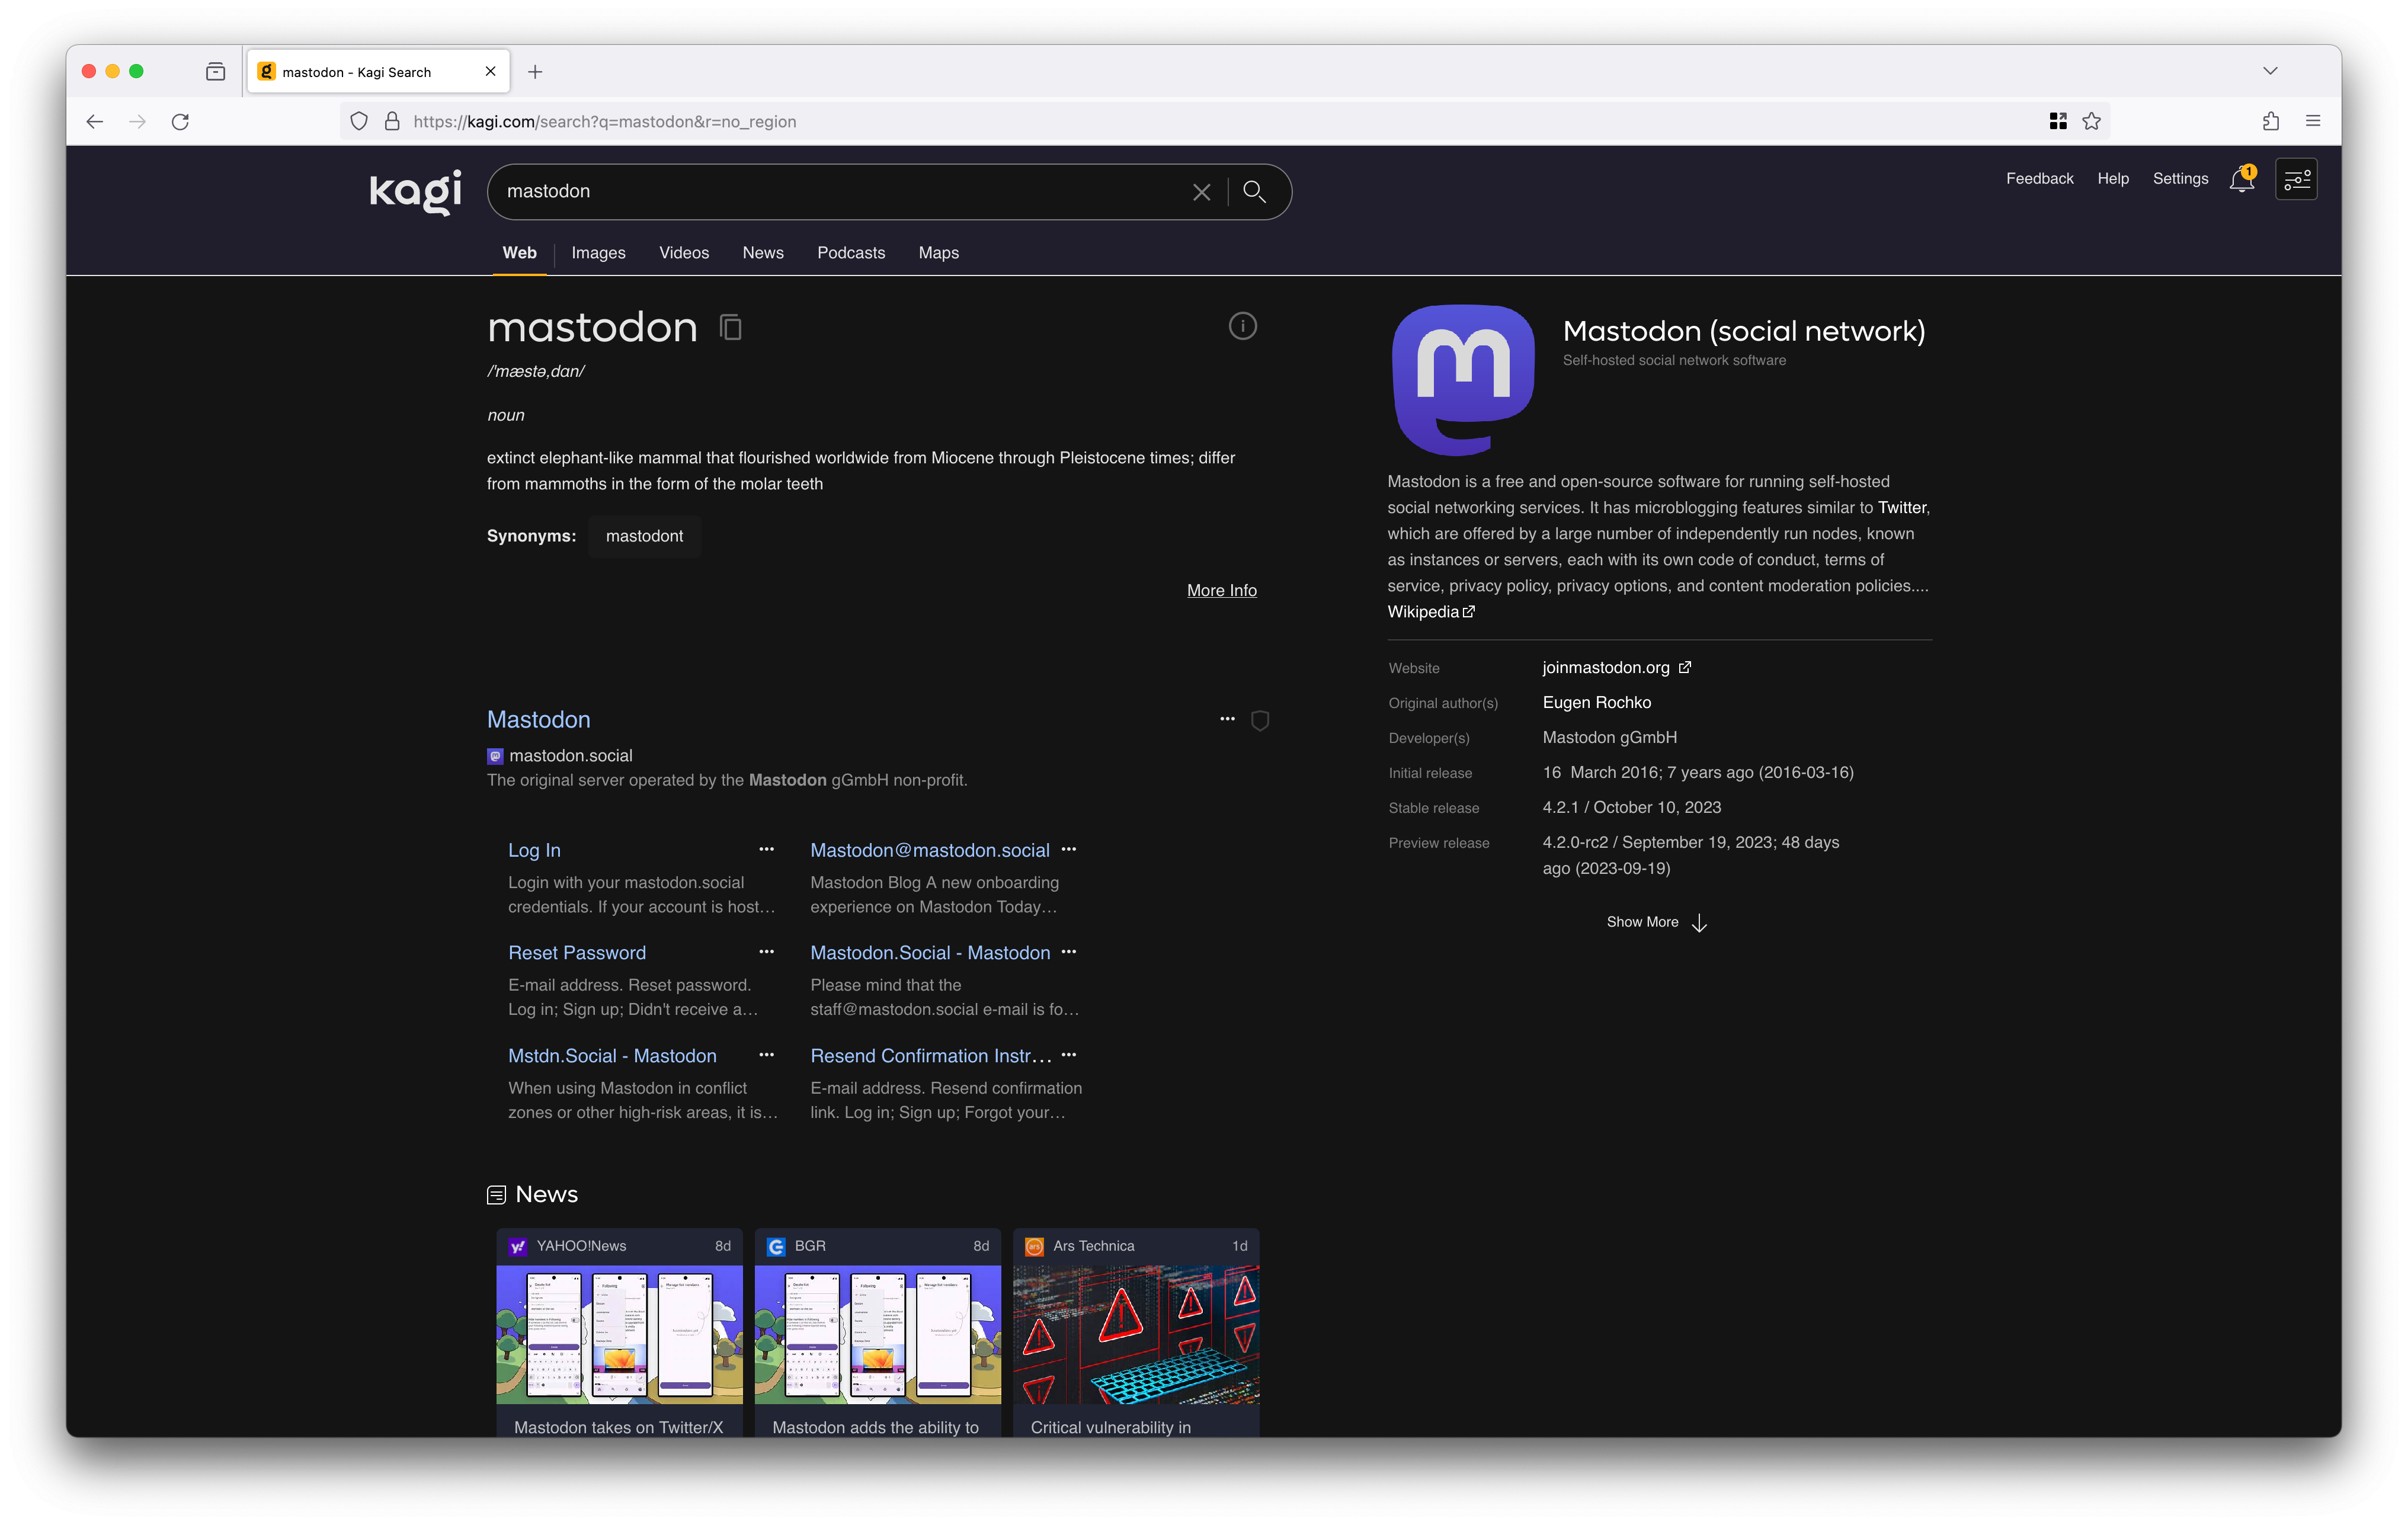Click the mastodont synonym chip
This screenshot has height=1525, width=2408.
click(644, 536)
